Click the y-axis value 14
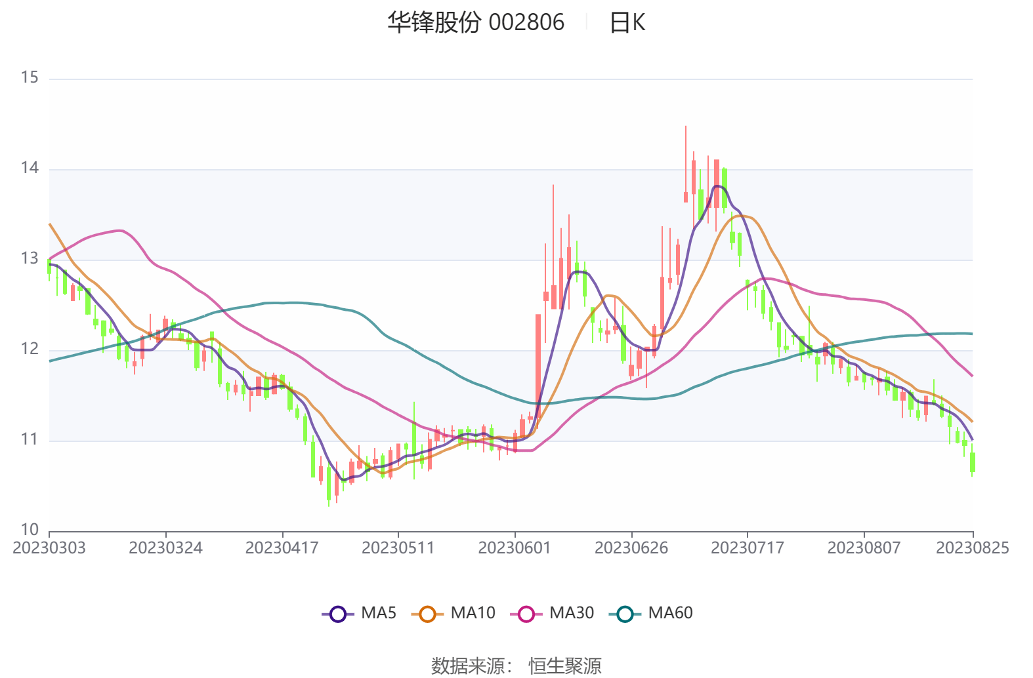This screenshot has height=678, width=1033. pos(30,168)
